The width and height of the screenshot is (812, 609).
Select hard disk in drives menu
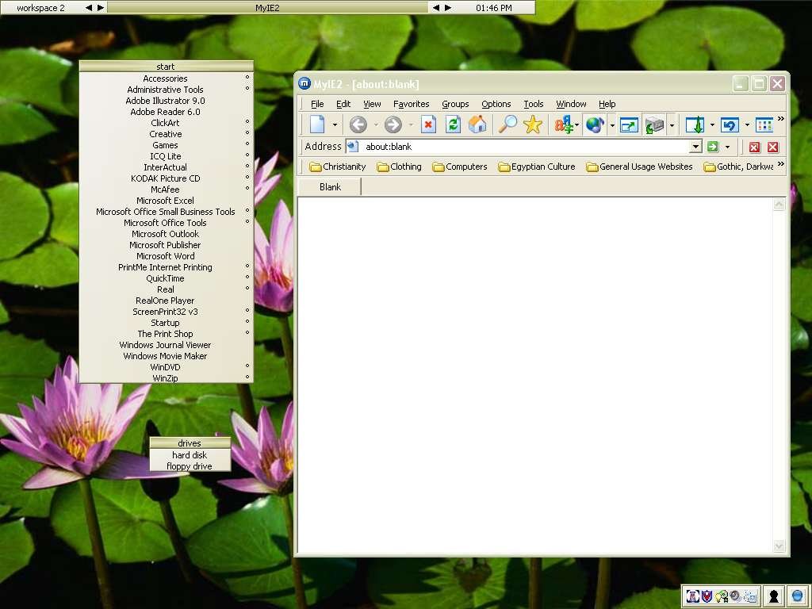coord(190,455)
